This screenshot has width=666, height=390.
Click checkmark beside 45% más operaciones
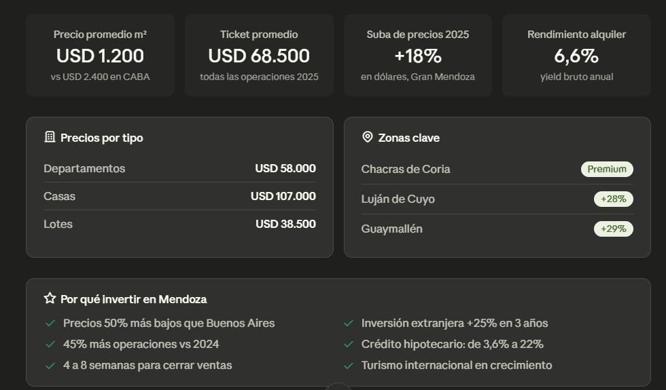point(50,345)
